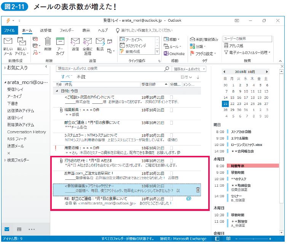Click the reading view icon in status bar

228,239
